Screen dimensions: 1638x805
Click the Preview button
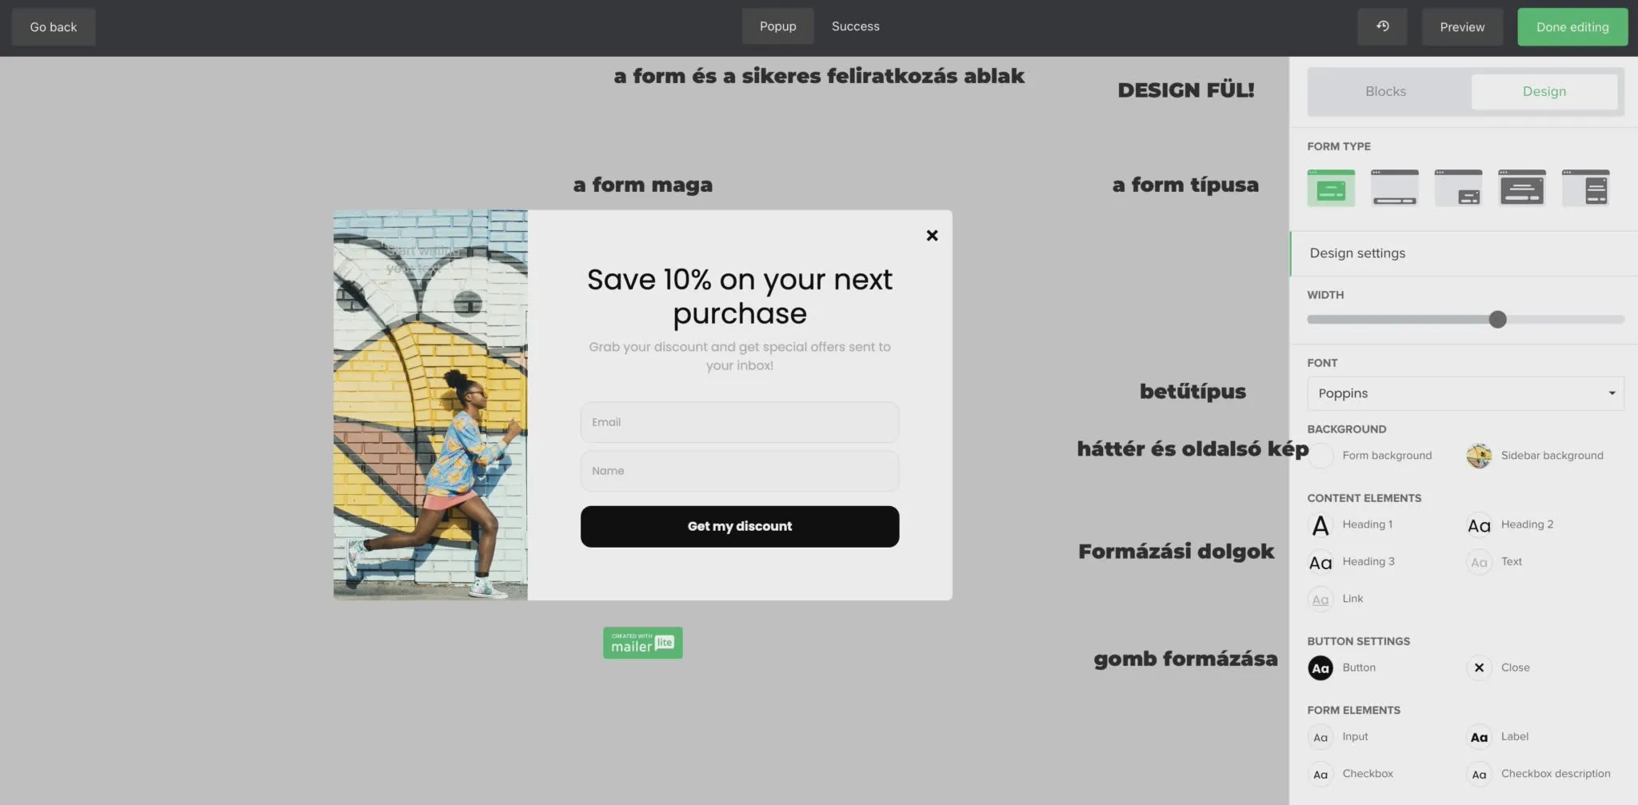click(1462, 27)
